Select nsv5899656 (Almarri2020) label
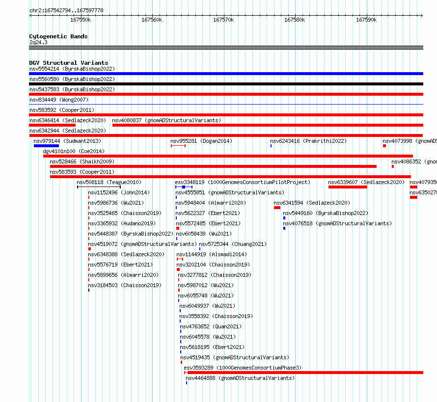This screenshot has width=437, height=402. tap(123, 275)
